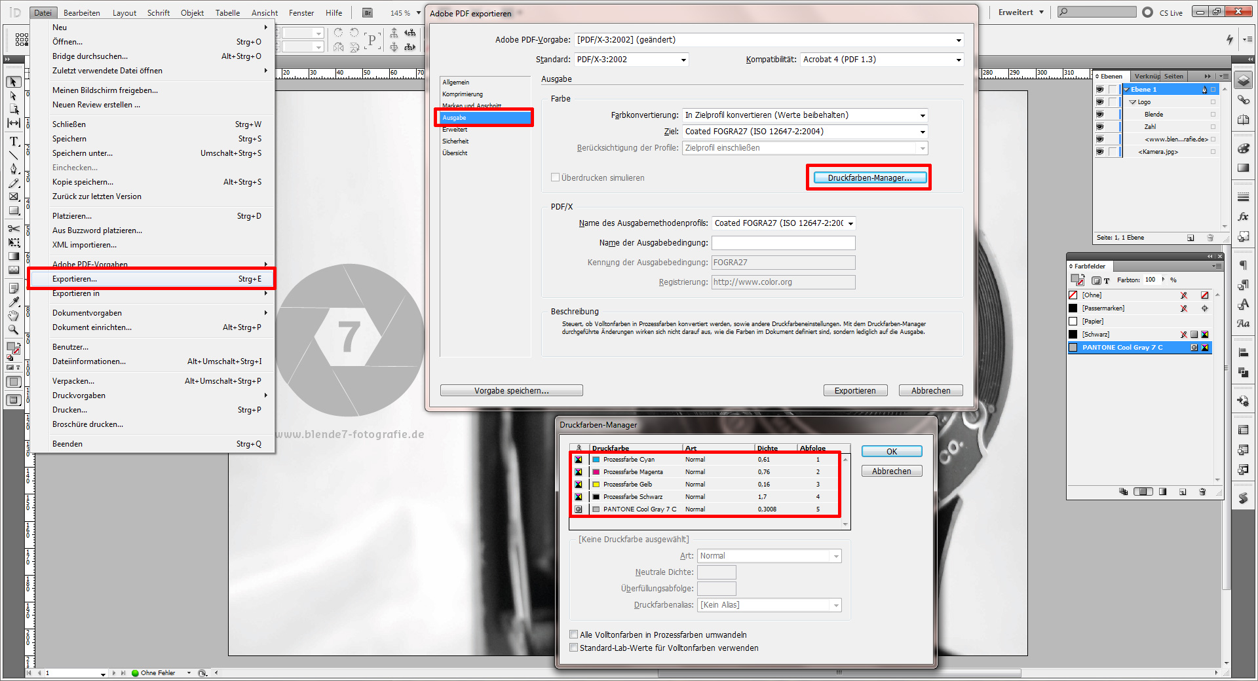Select the PANTONE Cool Gray 7 C swatch

point(1123,347)
